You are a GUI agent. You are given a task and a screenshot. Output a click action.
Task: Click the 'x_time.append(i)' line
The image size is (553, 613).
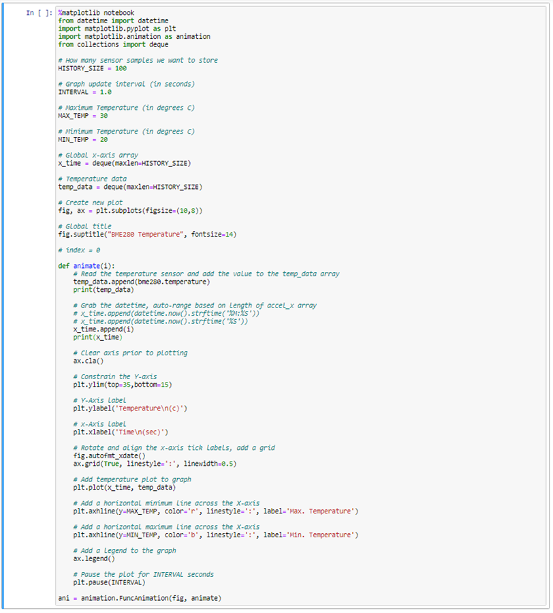(x=104, y=329)
